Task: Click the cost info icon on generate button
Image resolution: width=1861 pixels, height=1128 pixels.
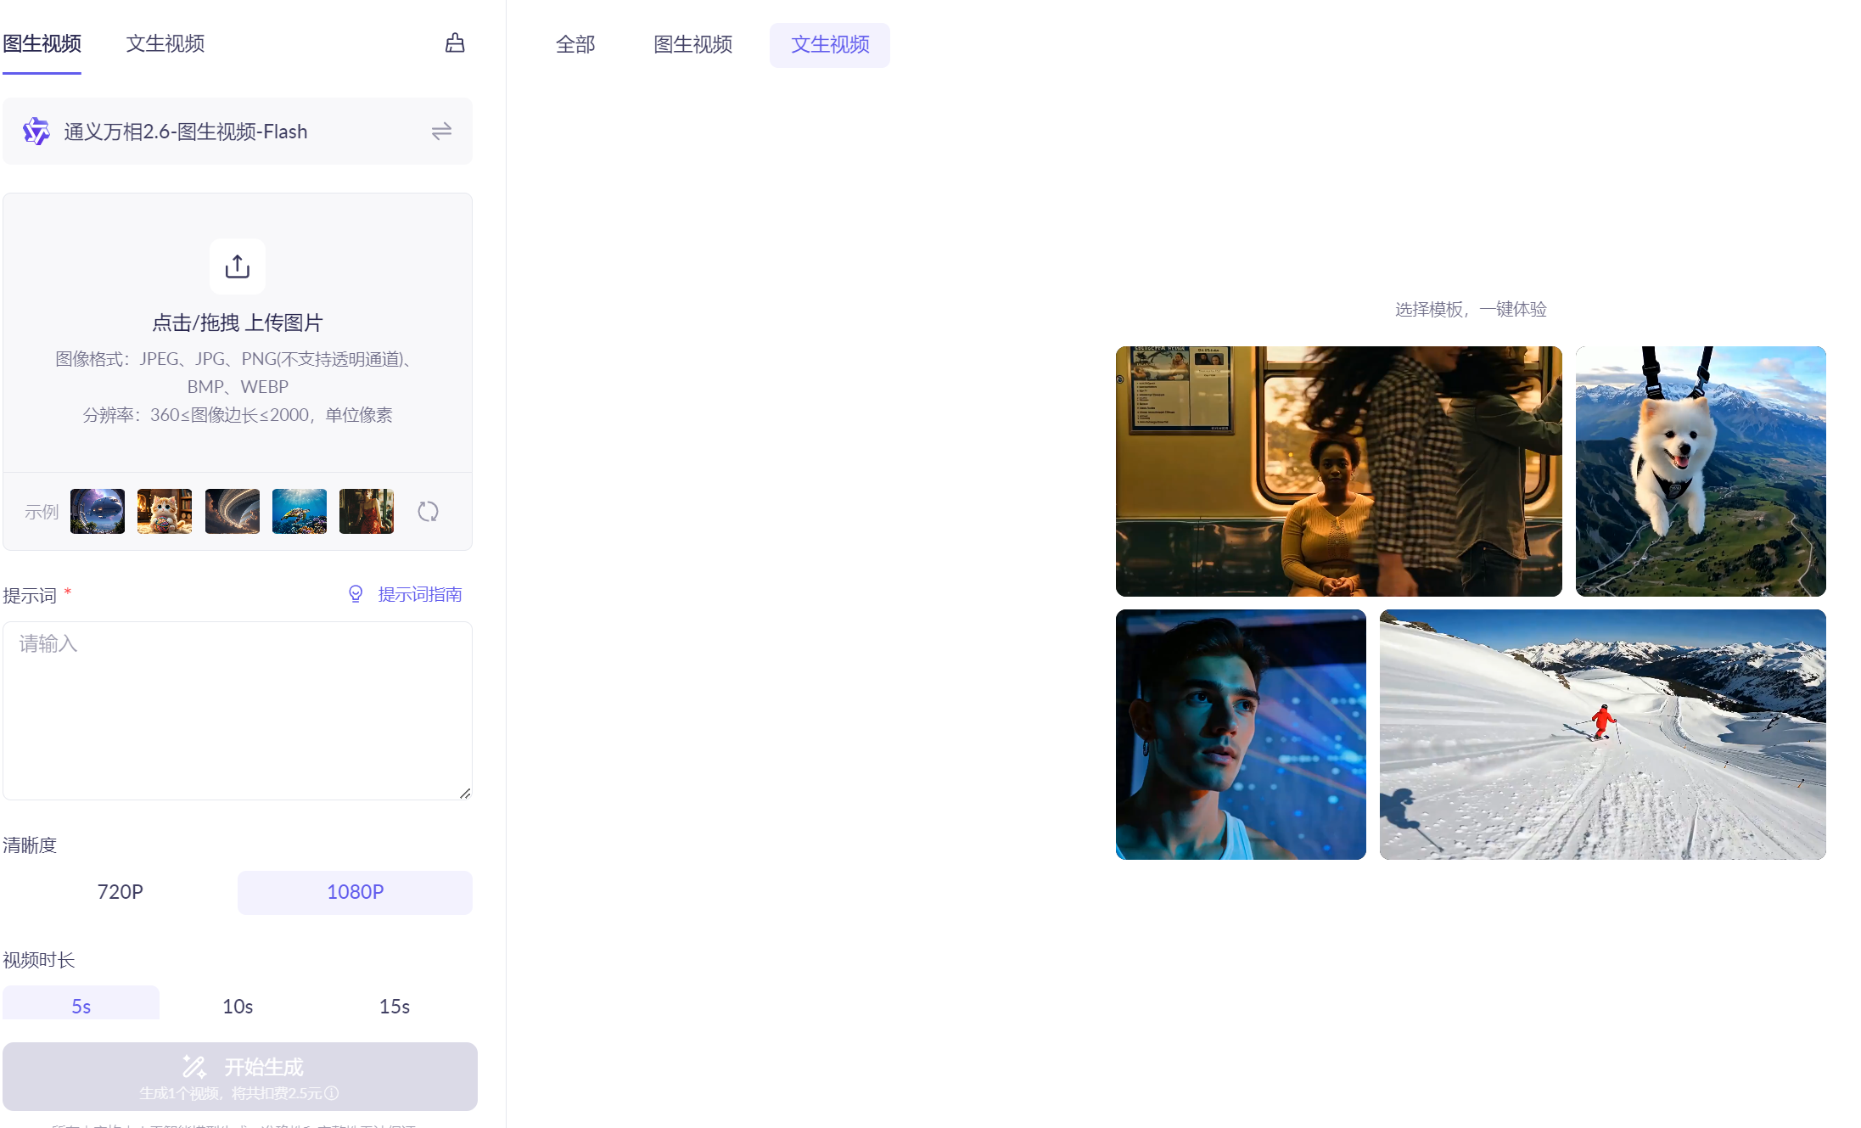Action: [x=332, y=1093]
